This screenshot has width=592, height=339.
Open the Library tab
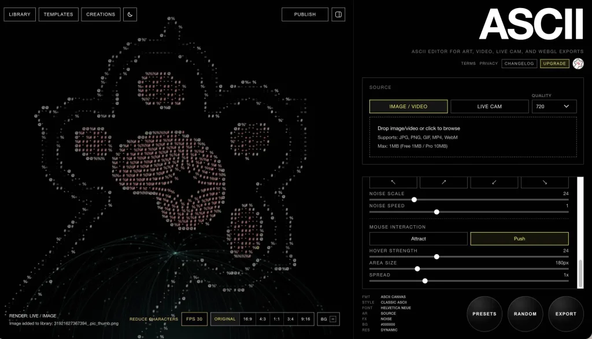[20, 14]
